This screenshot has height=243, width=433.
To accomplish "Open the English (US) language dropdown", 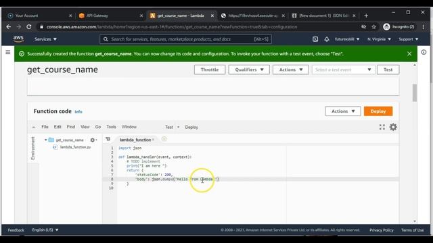I will pos(45,230).
